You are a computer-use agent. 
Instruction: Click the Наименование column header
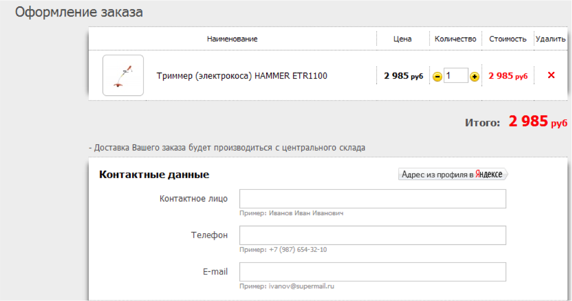point(232,39)
